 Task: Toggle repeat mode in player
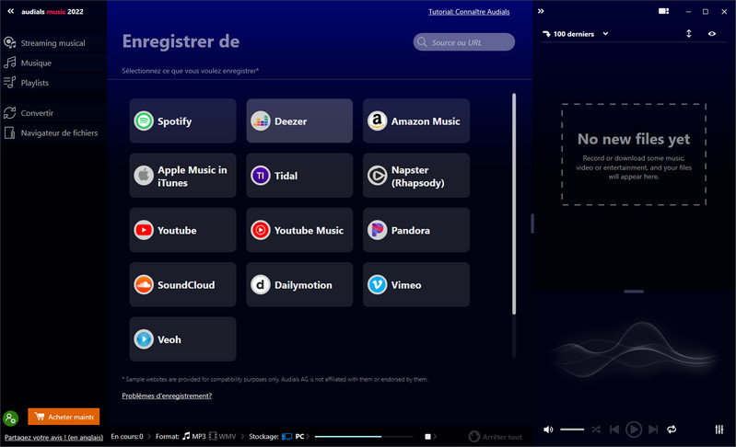click(672, 430)
